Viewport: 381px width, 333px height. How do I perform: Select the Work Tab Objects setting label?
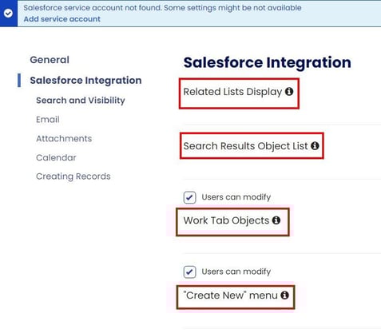226,220
